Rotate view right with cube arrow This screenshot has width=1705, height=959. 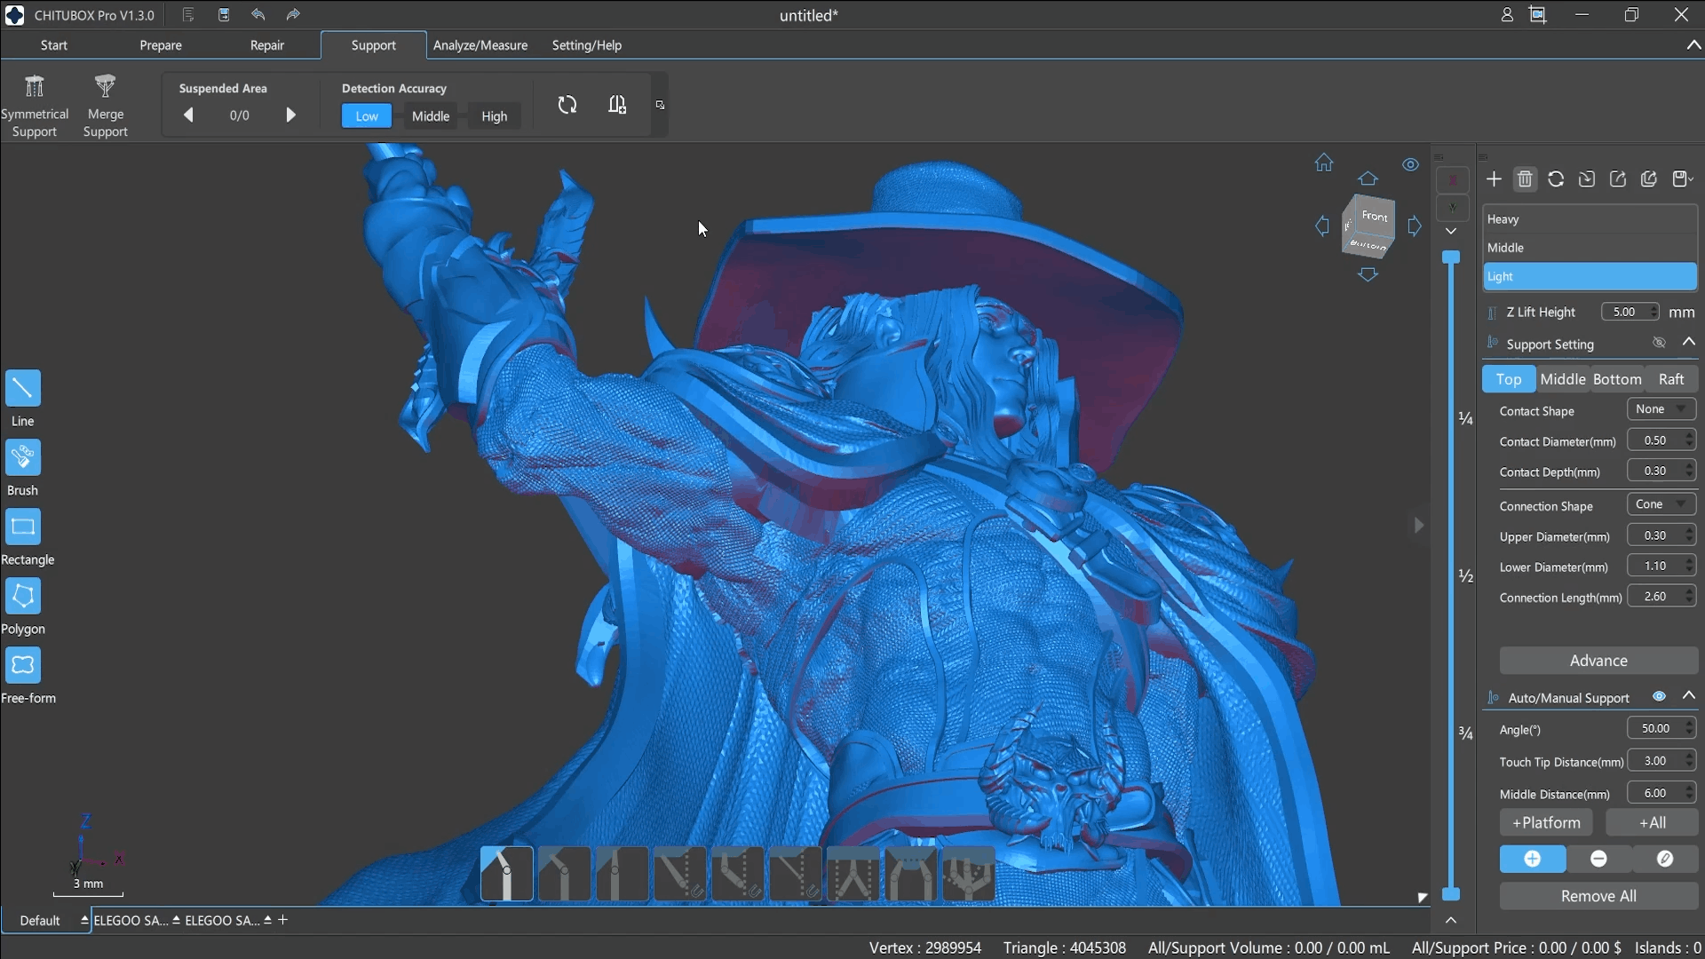coord(1415,226)
